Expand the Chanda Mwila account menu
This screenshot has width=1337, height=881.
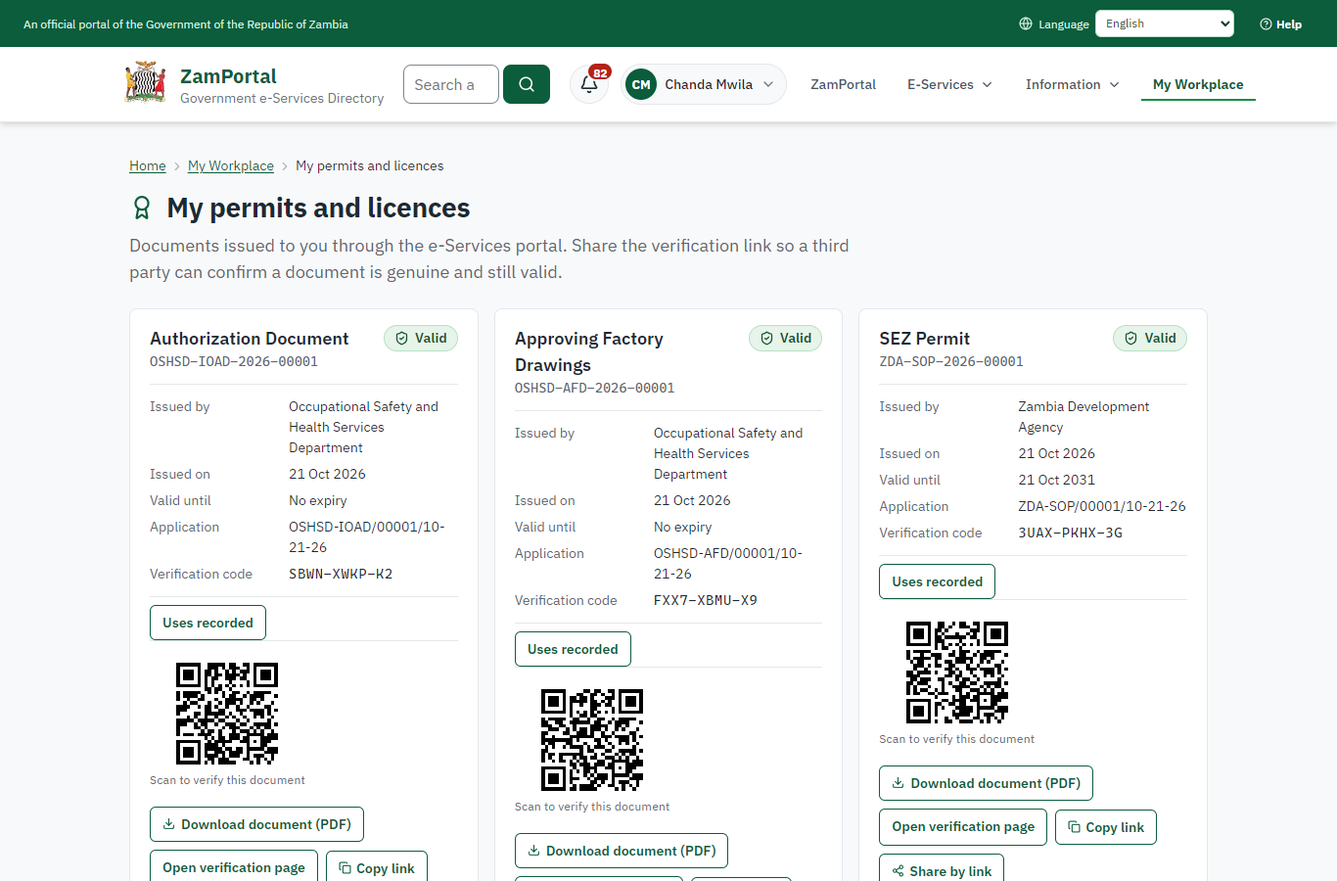click(x=704, y=84)
